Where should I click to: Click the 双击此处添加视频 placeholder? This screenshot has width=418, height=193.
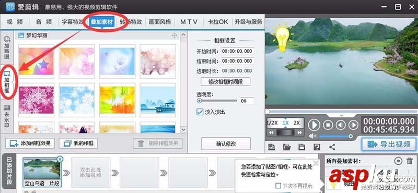90,172
